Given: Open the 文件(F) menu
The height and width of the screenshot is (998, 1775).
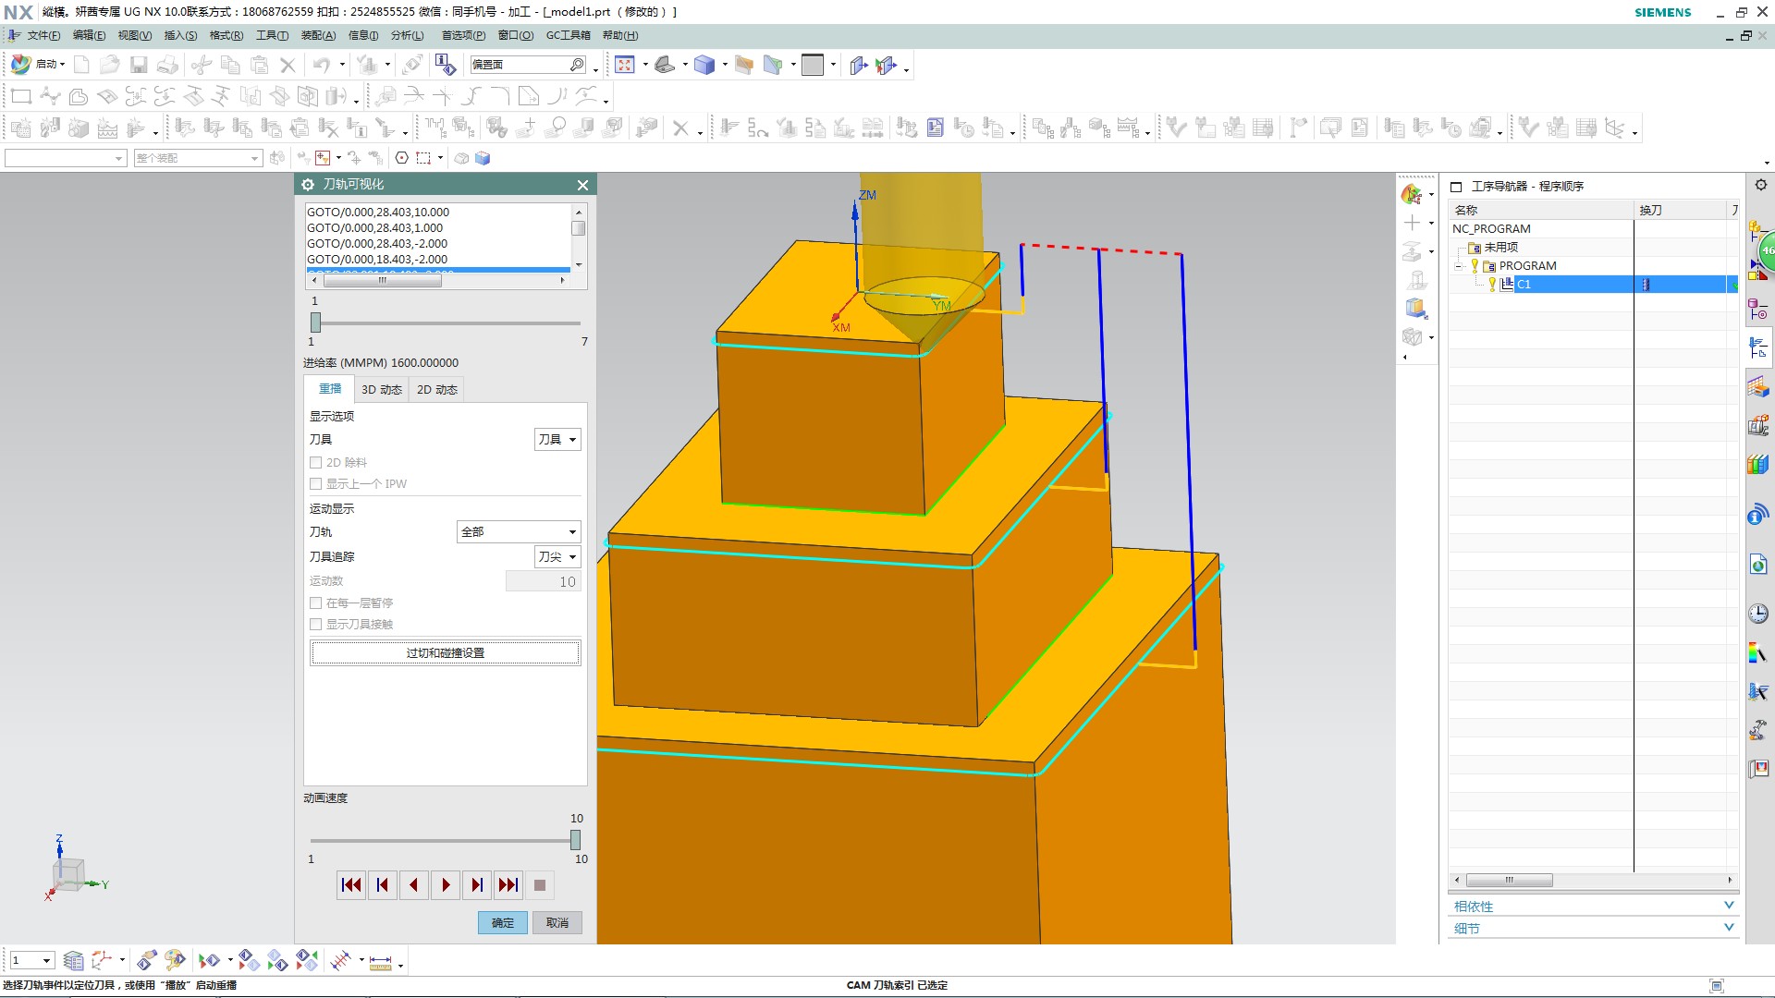Looking at the screenshot, I should click(x=43, y=35).
